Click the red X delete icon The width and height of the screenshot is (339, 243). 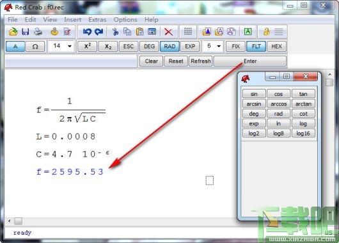click(x=168, y=32)
